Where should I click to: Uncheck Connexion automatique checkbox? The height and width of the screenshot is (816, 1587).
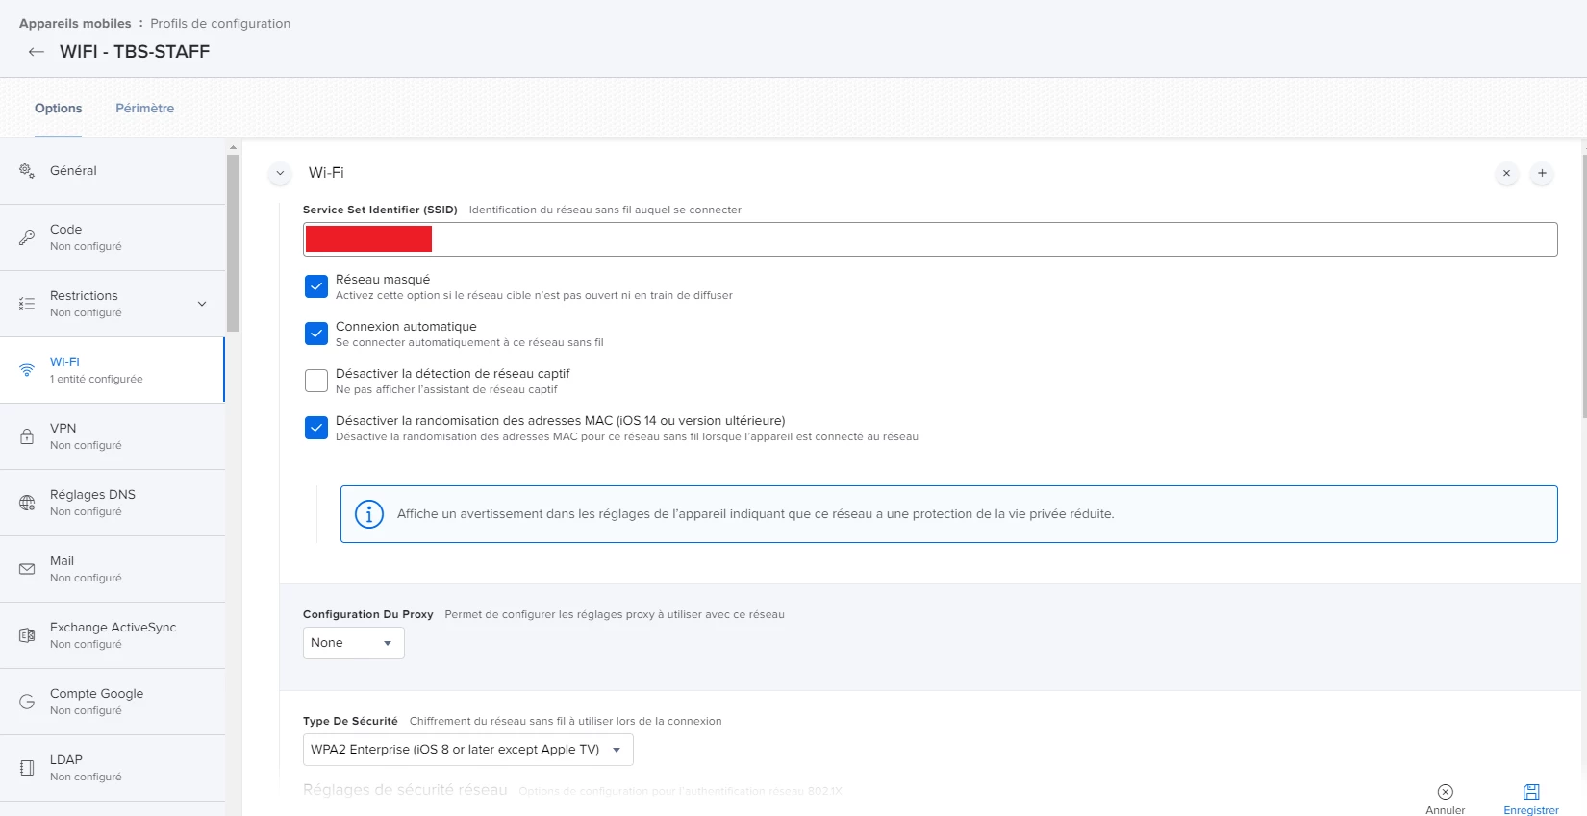pos(316,334)
